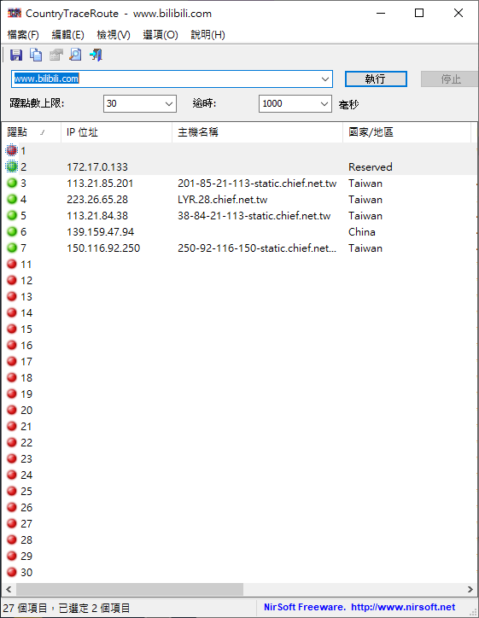Open the 檢視(V) menu
Viewport: 479px width, 618px height.
[x=114, y=35]
